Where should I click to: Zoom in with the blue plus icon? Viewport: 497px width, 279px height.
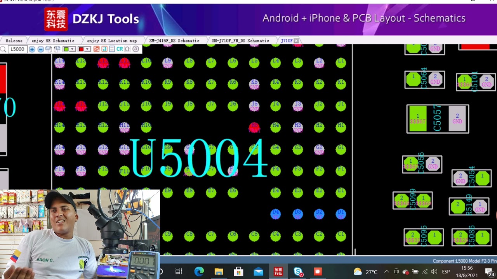click(x=32, y=49)
